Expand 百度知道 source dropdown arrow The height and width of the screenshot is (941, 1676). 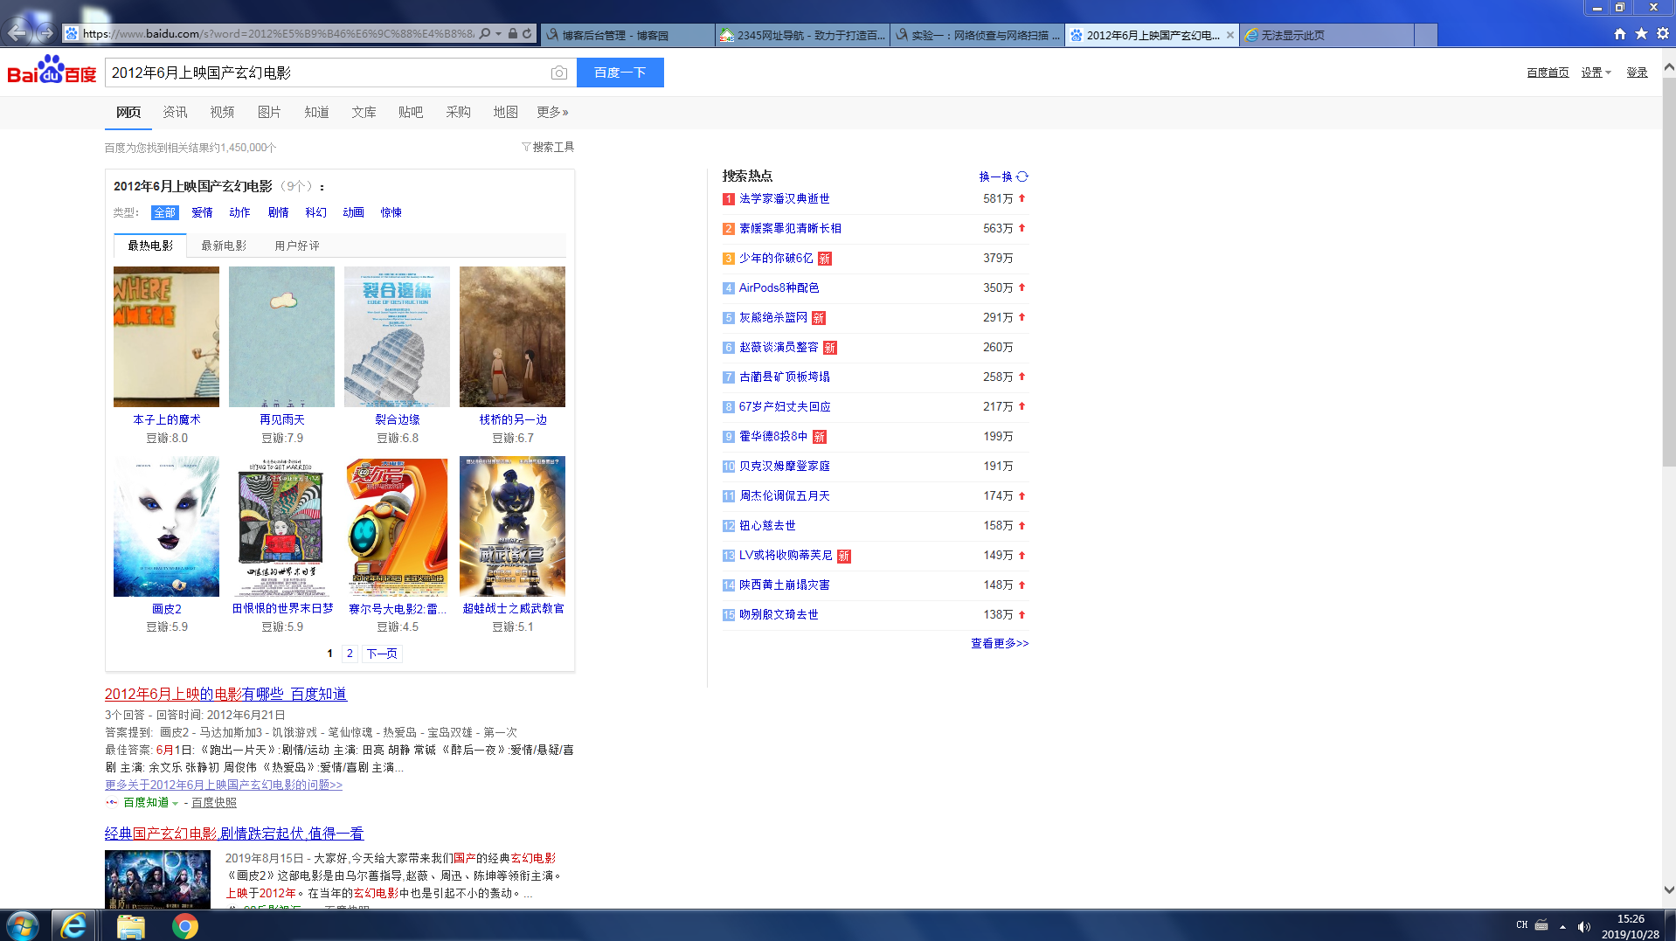pos(175,803)
